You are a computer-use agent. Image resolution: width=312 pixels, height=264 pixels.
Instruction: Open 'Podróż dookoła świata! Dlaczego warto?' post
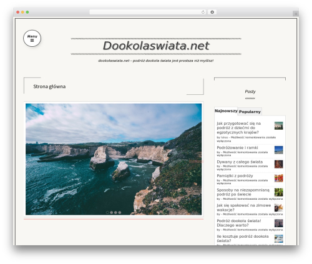239,223
